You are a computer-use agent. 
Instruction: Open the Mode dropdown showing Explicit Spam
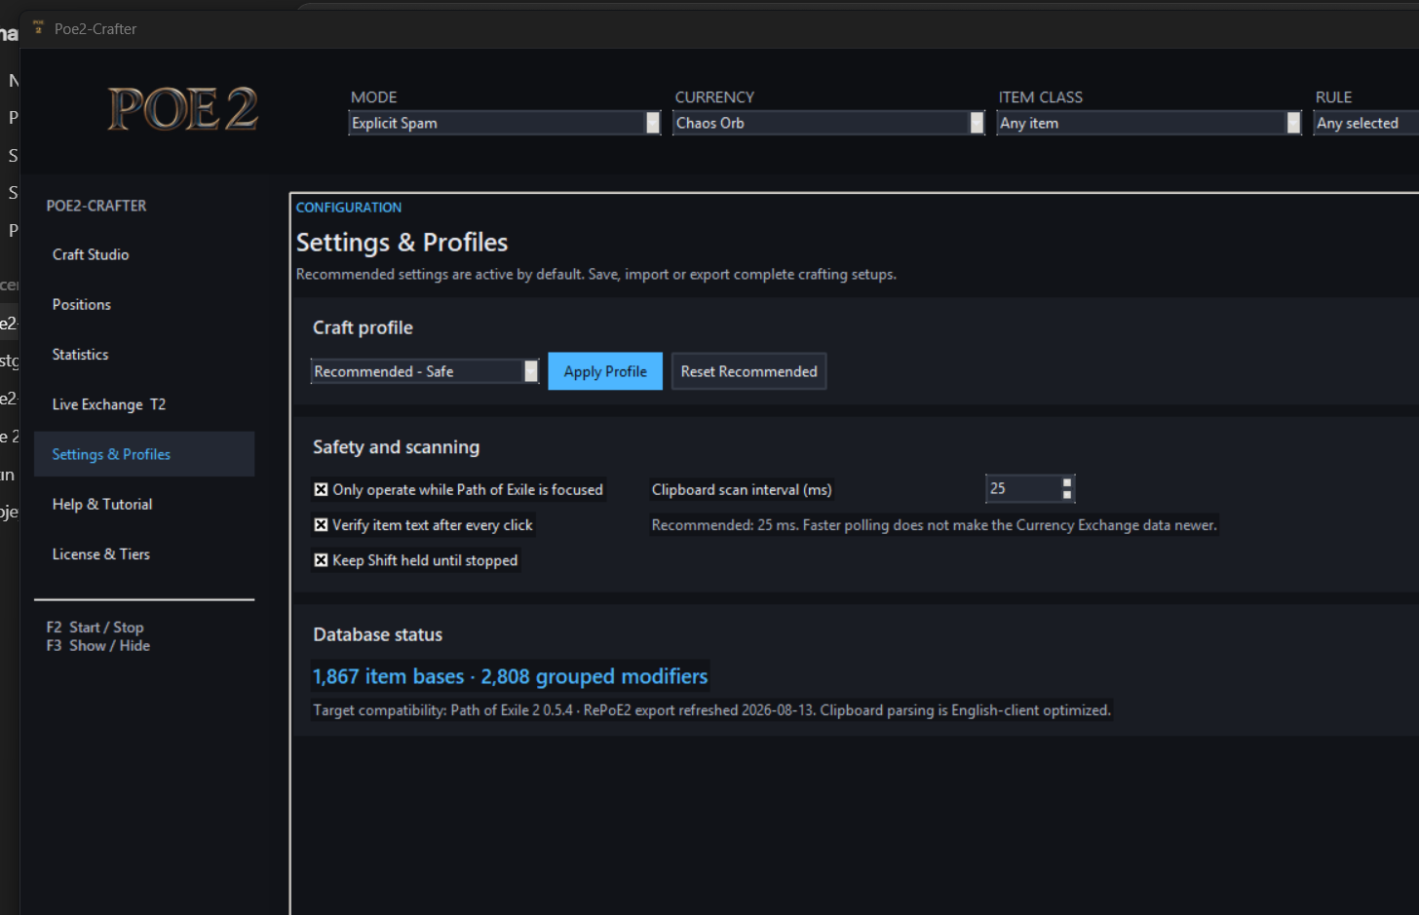pyautogui.click(x=505, y=123)
